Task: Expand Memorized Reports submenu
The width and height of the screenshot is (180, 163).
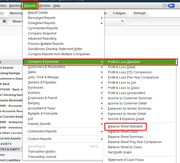Action: click(x=63, y=18)
